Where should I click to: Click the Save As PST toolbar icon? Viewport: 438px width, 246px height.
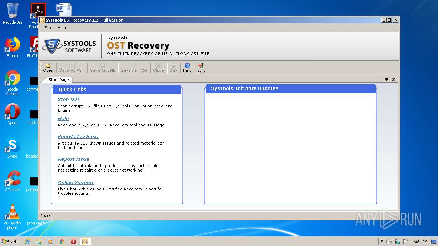(x=72, y=68)
